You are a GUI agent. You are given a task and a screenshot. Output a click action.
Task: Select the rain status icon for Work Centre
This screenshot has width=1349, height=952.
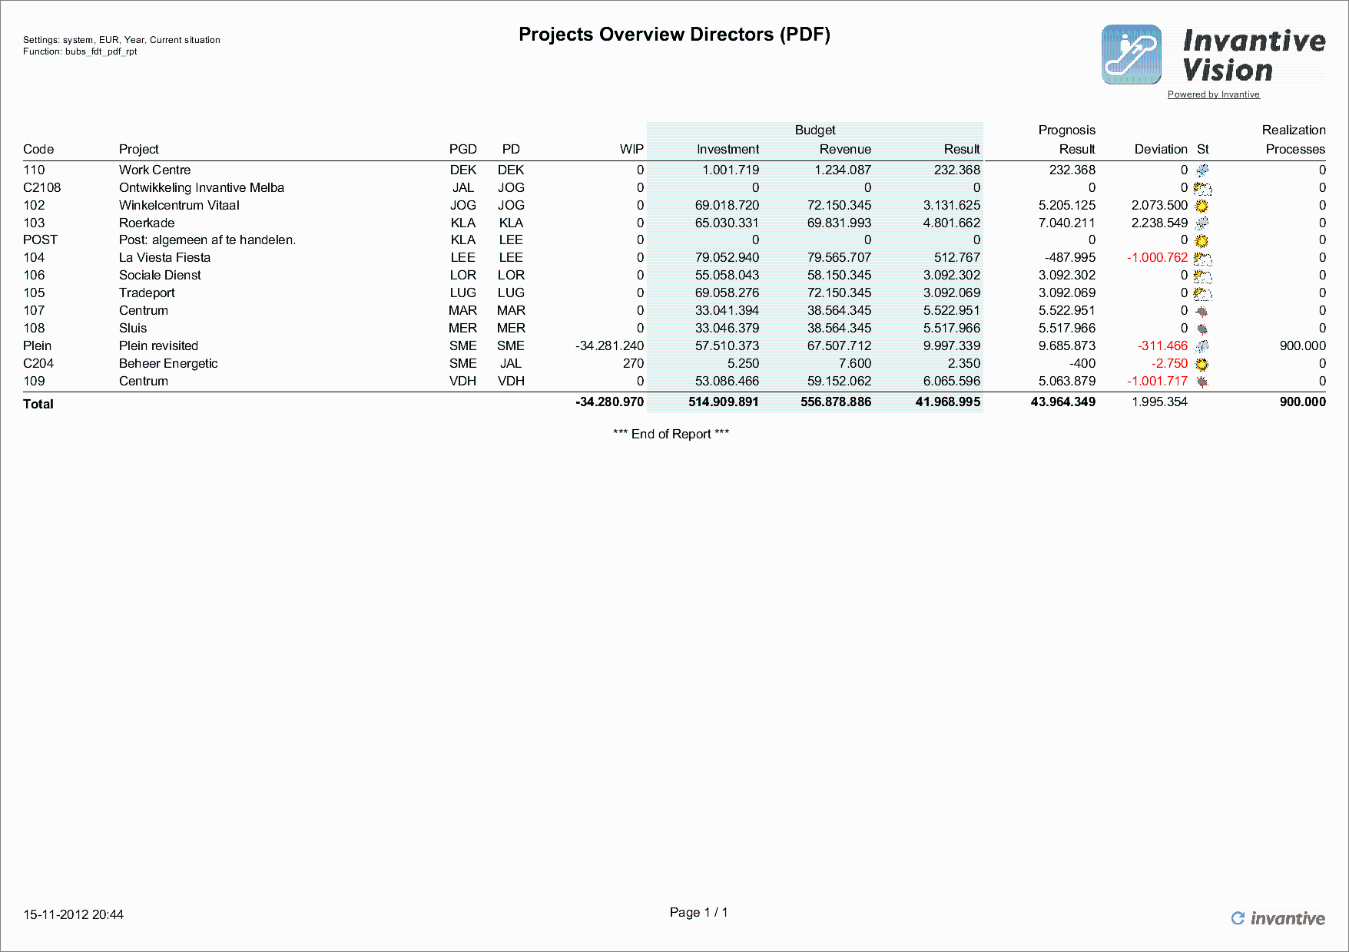[1202, 170]
